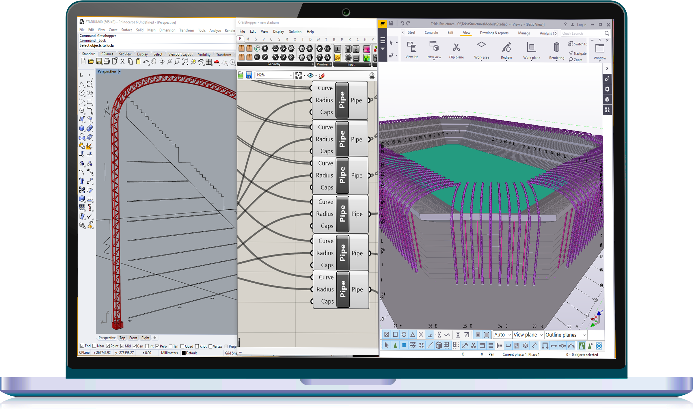The image size is (693, 417).
Task: Toggle the Quad osnap checkbox
Action: point(182,346)
